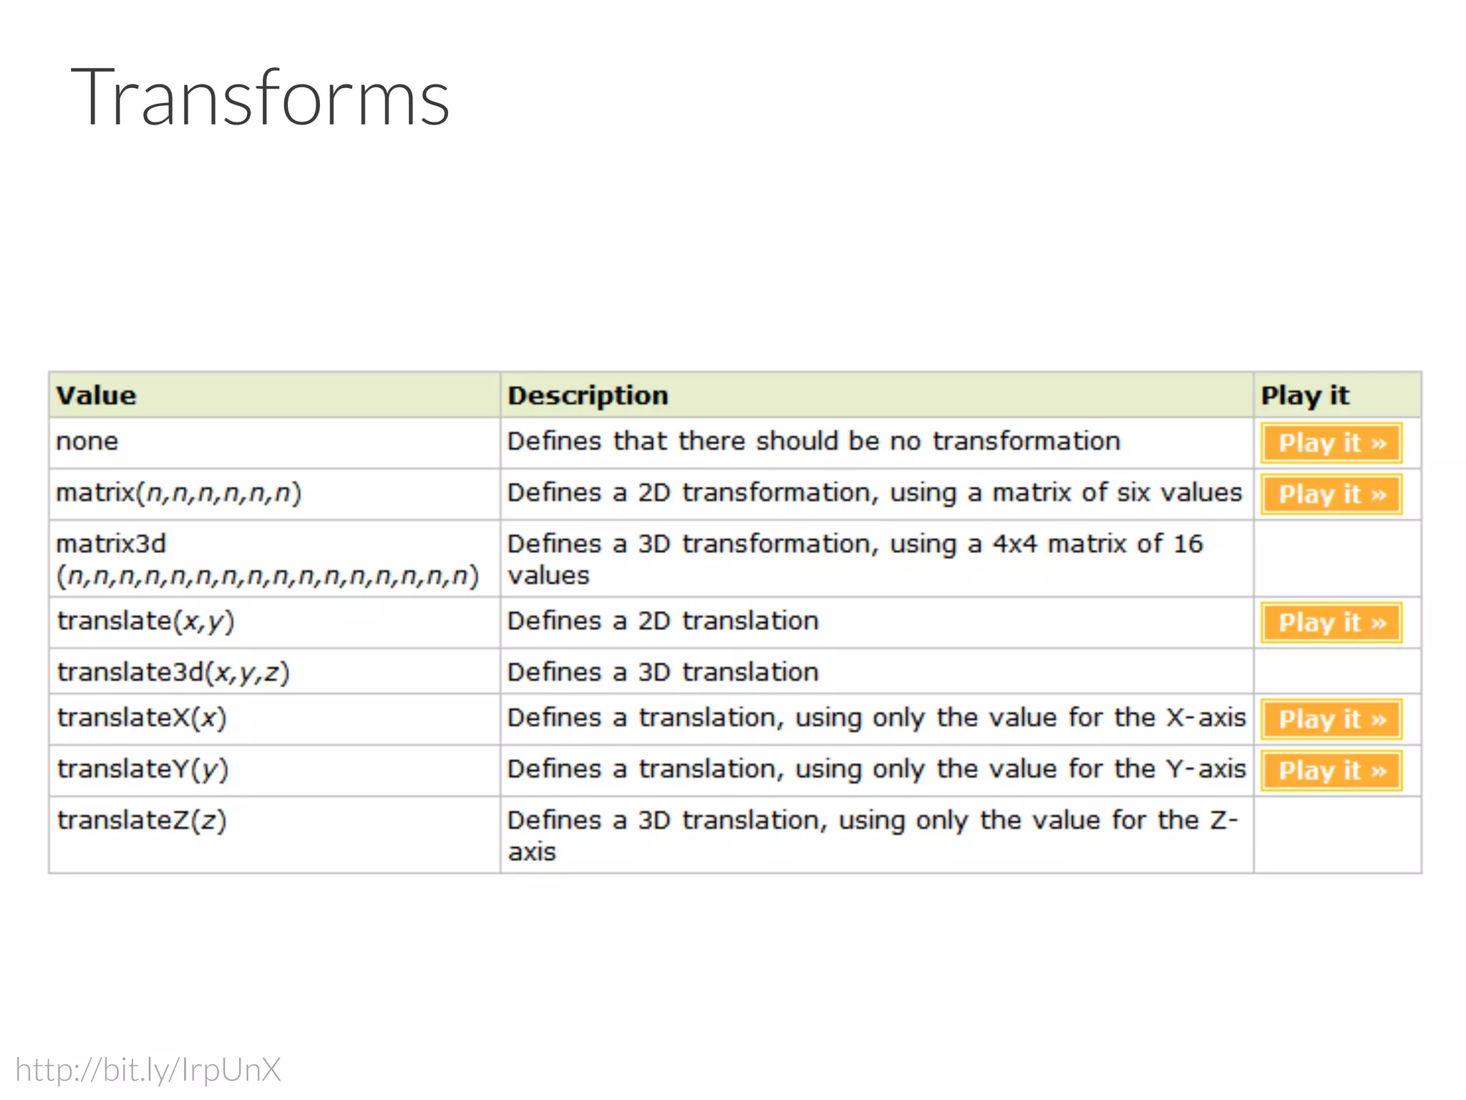Image resolution: width=1466 pixels, height=1100 pixels.
Task: Select the 'Defines a 3D translation' description
Action: 663,672
